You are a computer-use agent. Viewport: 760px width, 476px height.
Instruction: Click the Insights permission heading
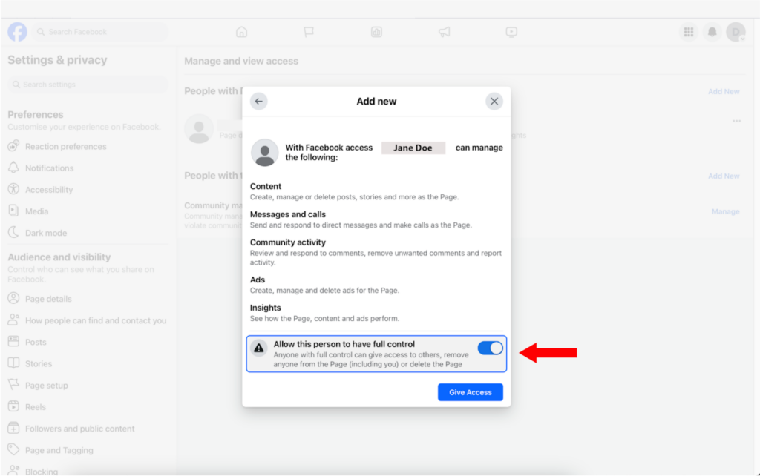(265, 308)
